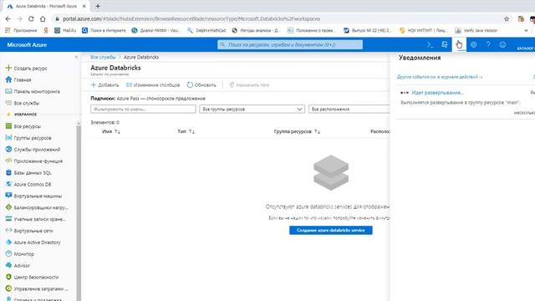Screen dimensions: 535x301
Task: Open the directory and subscription filter icon
Action: point(444,44)
